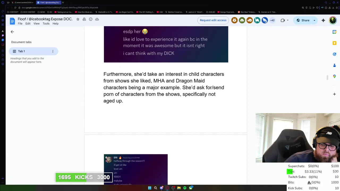This screenshot has height=191, width=340.
Task: Click Request edit access button
Action: (x=213, y=20)
